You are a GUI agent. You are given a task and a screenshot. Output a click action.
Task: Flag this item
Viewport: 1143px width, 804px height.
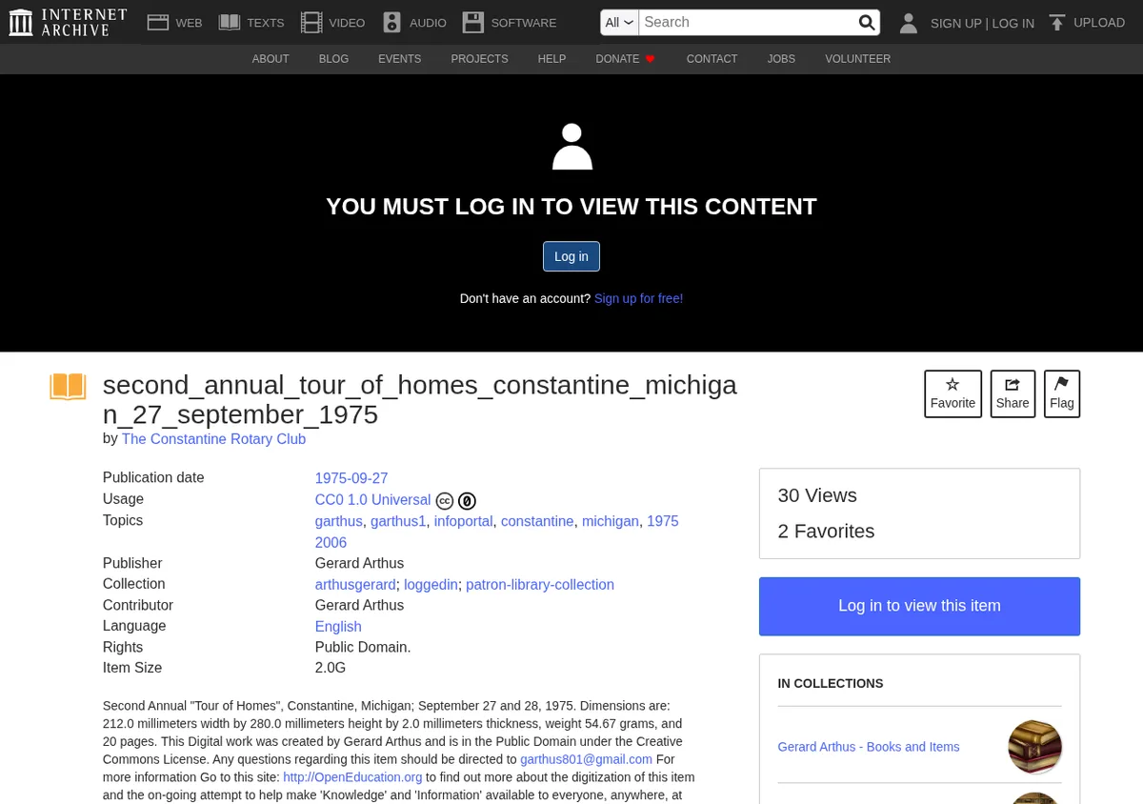point(1062,393)
